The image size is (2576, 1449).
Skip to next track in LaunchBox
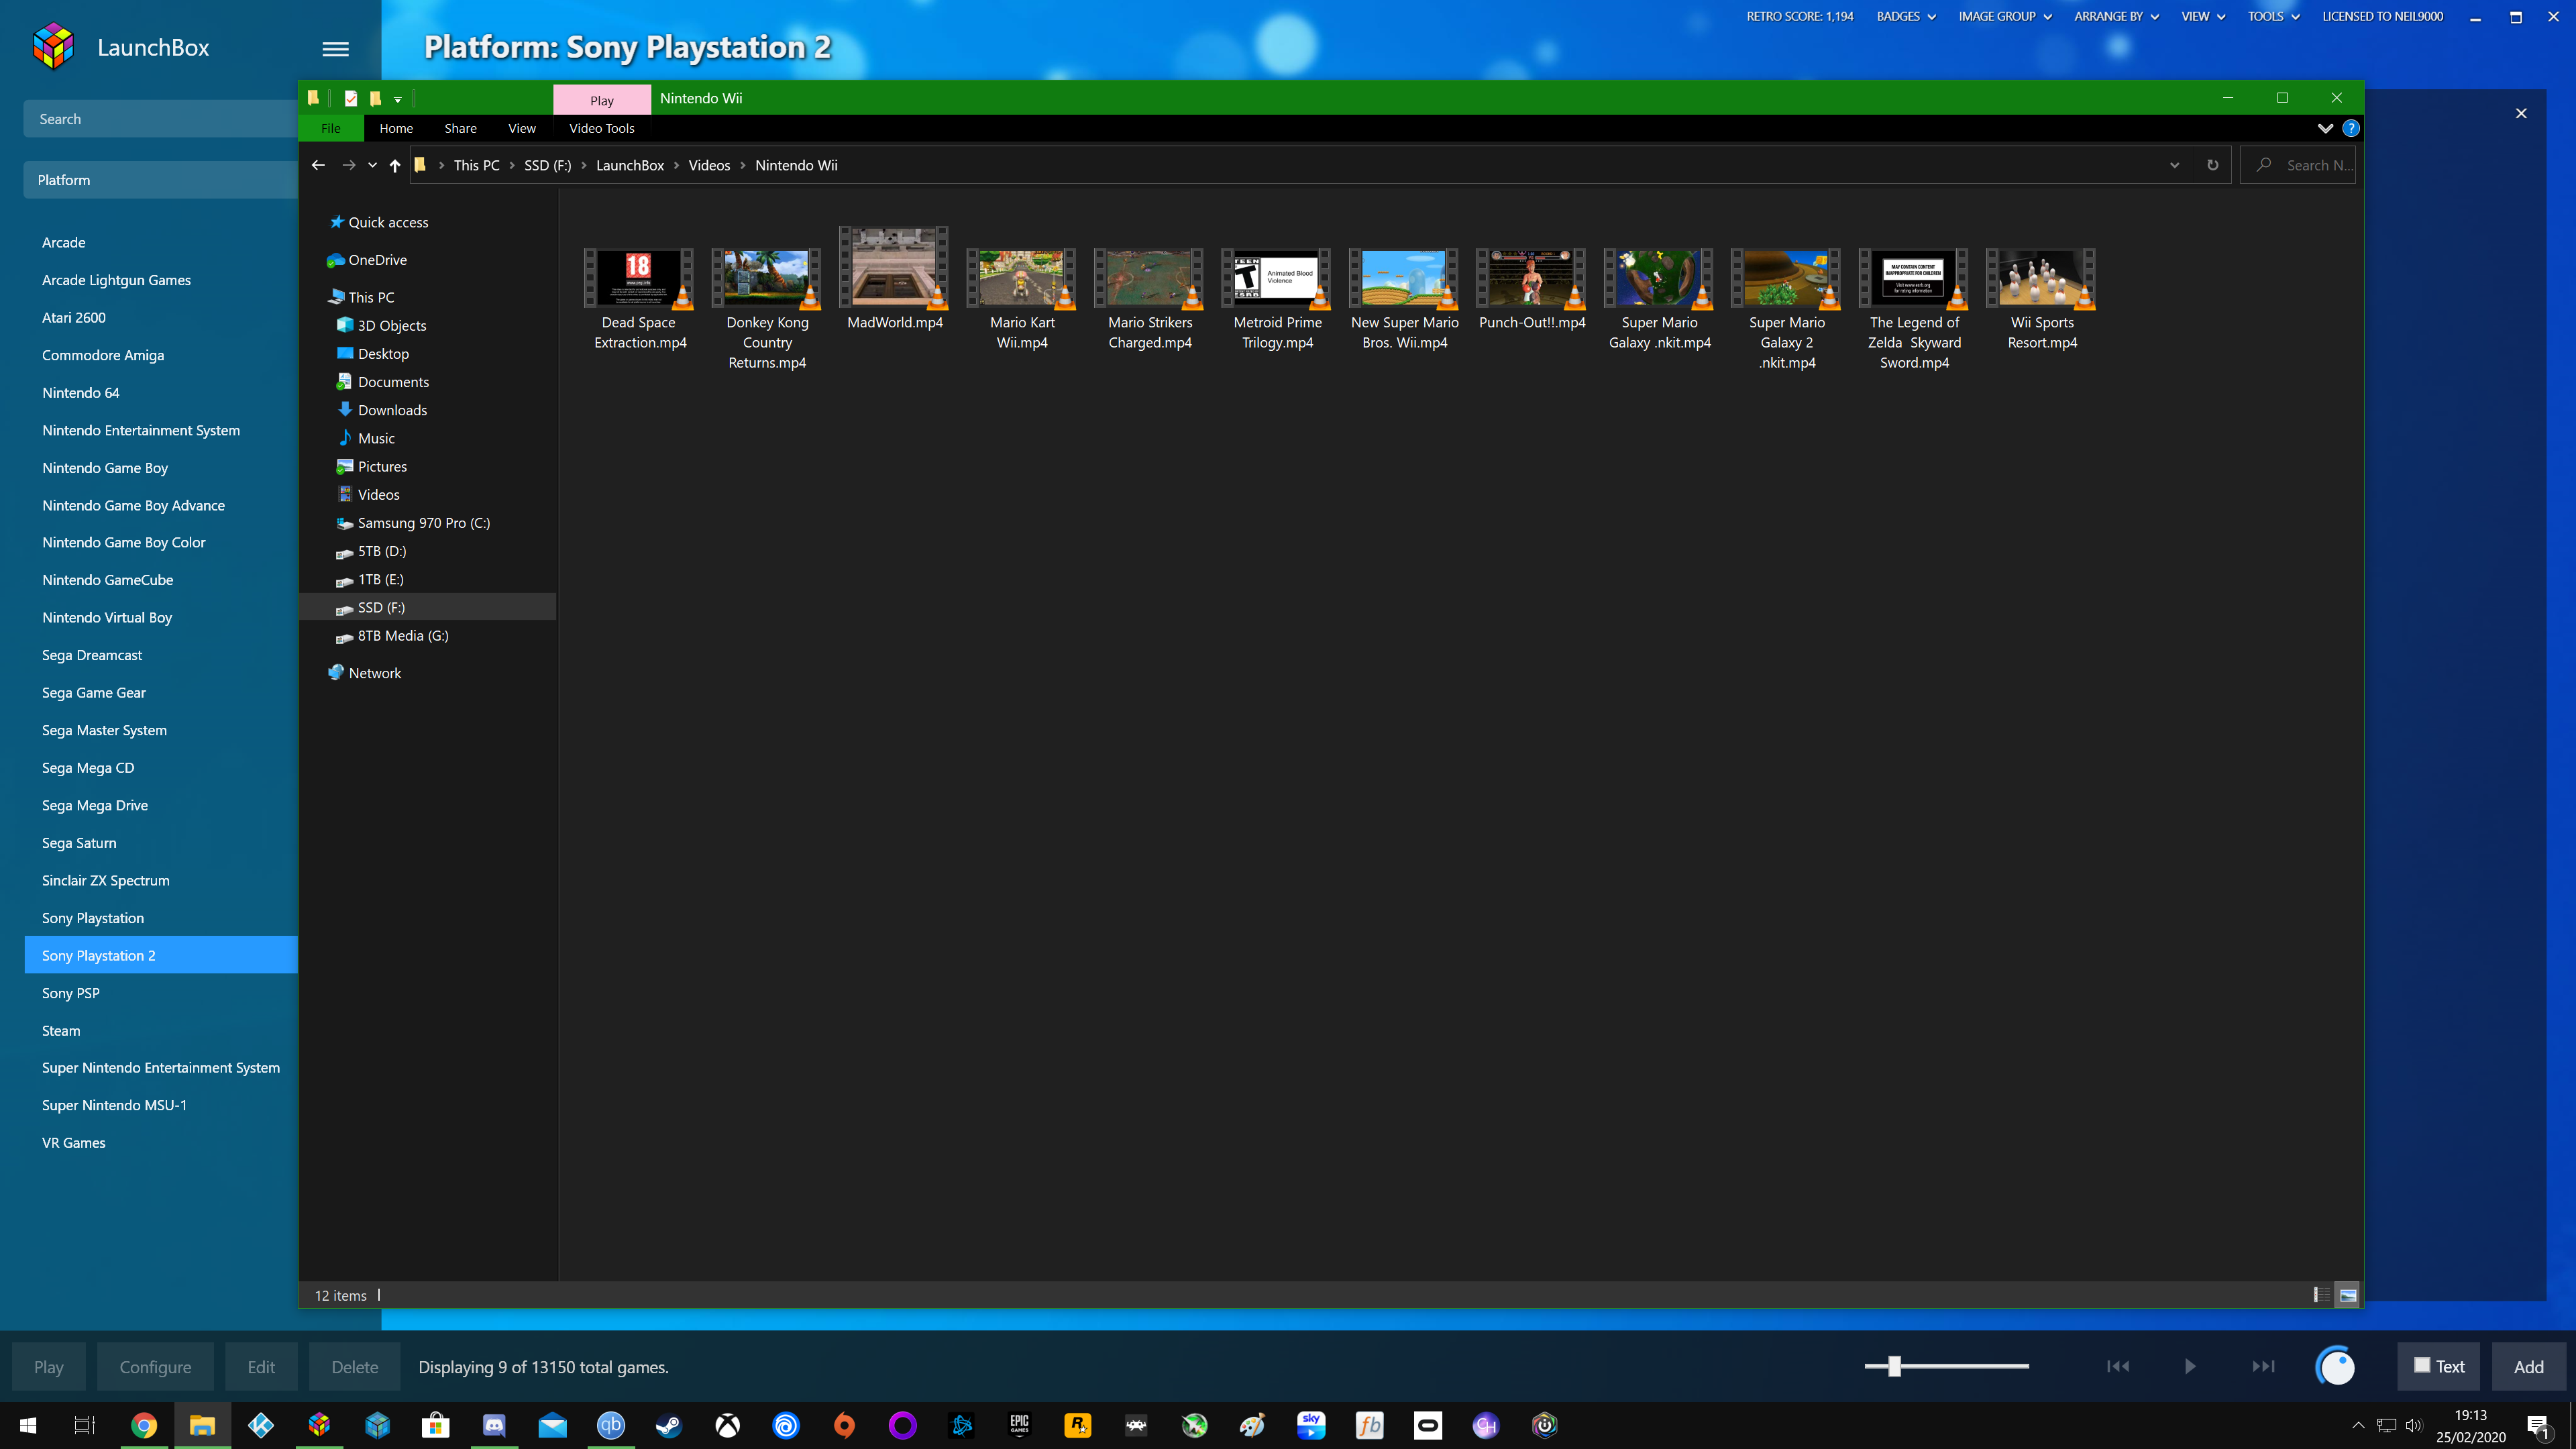point(2263,1366)
